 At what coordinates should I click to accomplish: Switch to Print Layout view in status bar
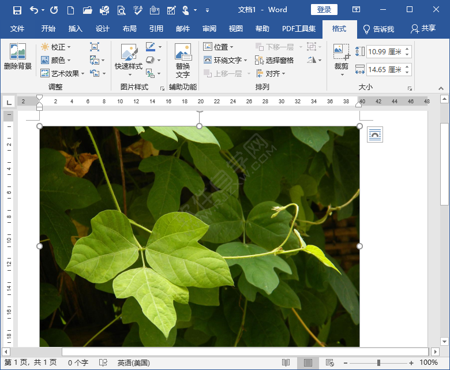click(x=308, y=363)
